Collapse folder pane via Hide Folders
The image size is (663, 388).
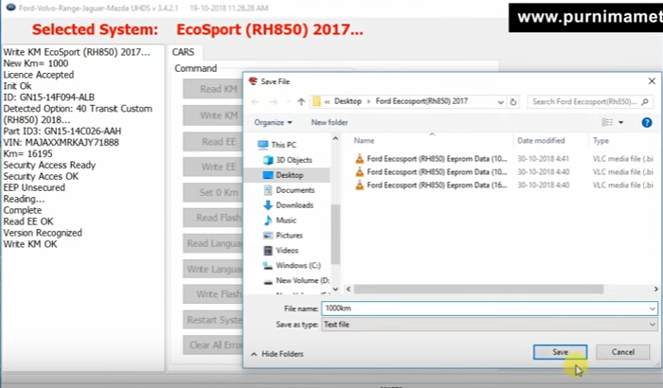pyautogui.click(x=278, y=354)
